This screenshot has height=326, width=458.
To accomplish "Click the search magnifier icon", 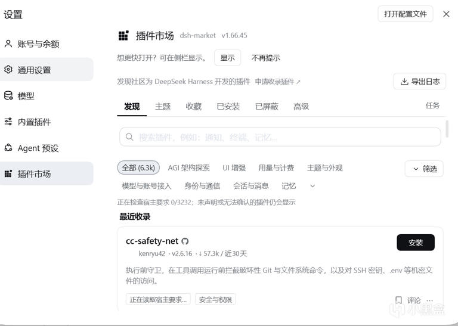I will tap(129, 136).
